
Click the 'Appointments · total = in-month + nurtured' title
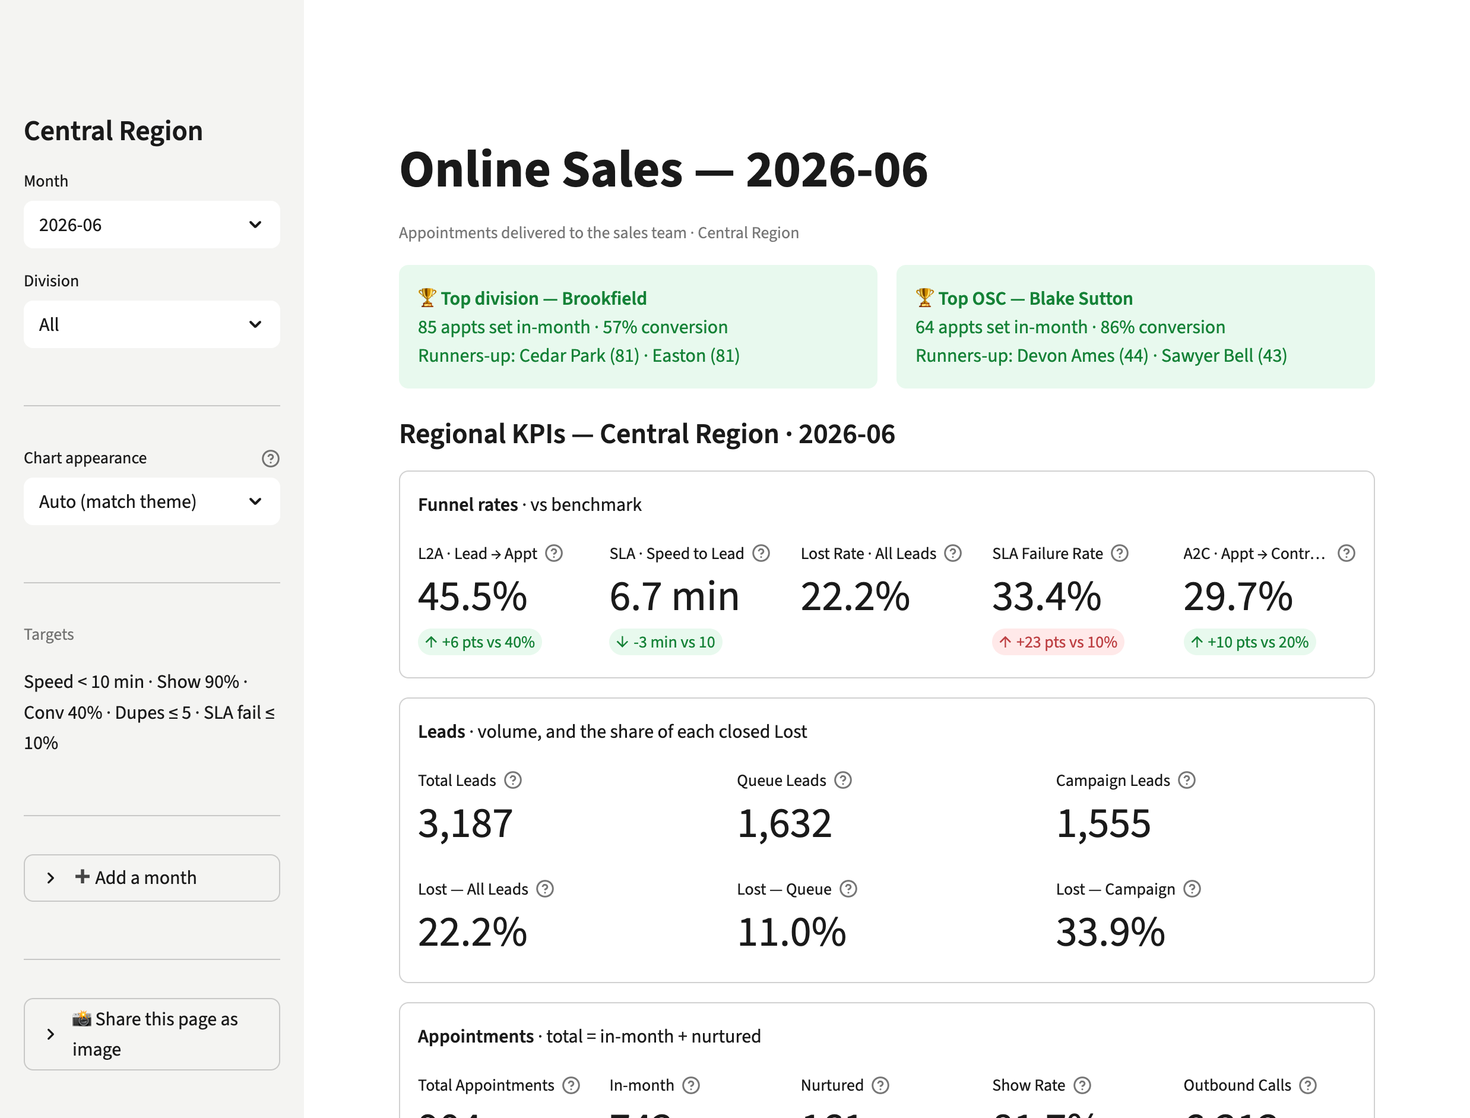click(x=590, y=1037)
